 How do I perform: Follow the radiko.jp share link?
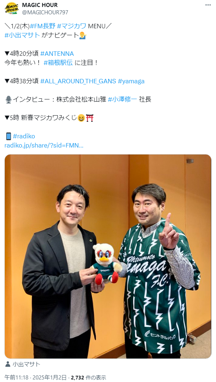point(44,145)
